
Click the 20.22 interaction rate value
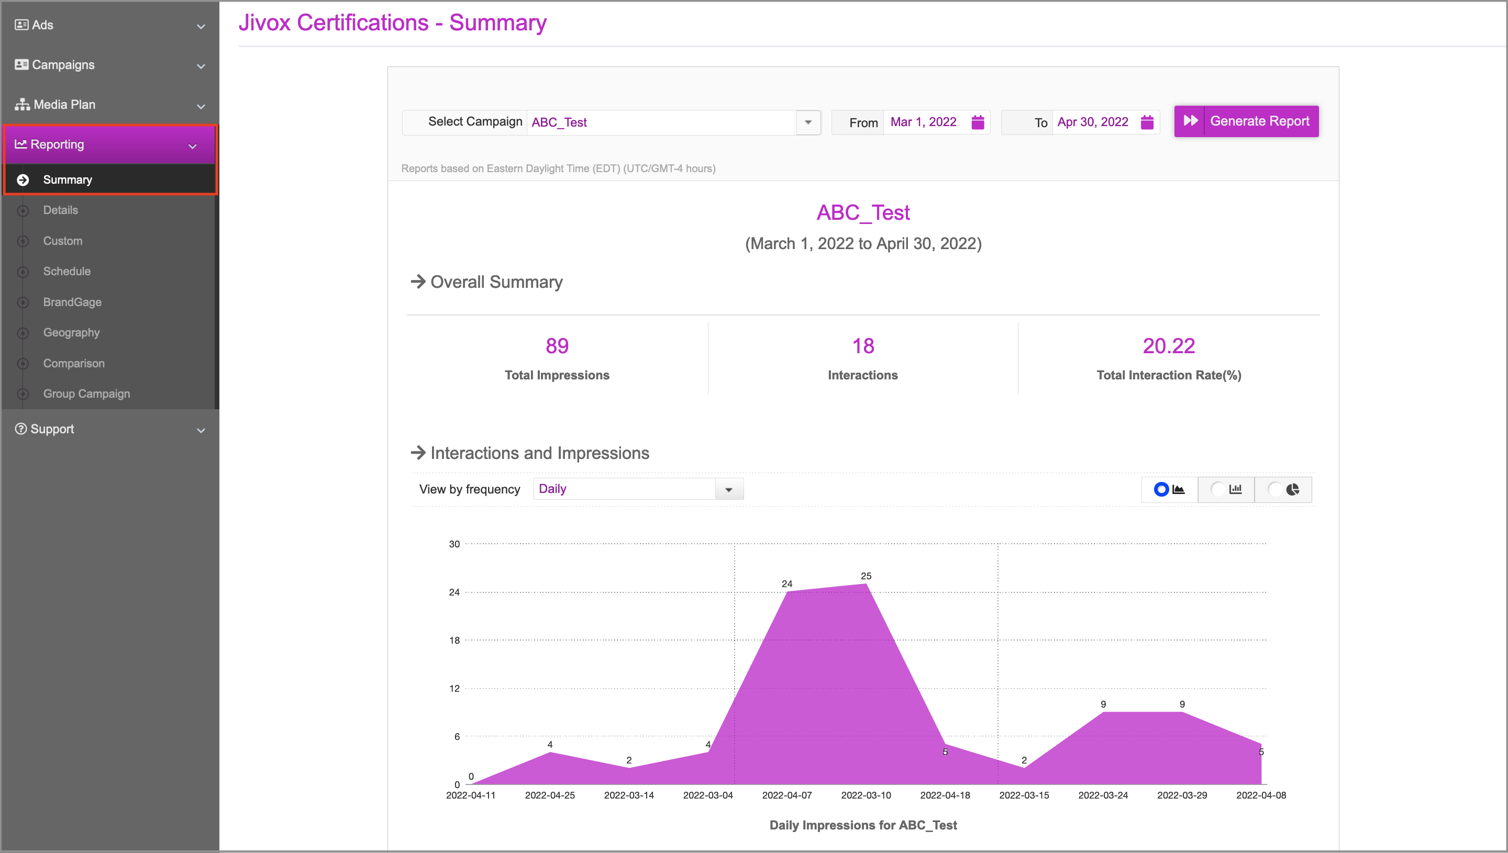point(1169,346)
